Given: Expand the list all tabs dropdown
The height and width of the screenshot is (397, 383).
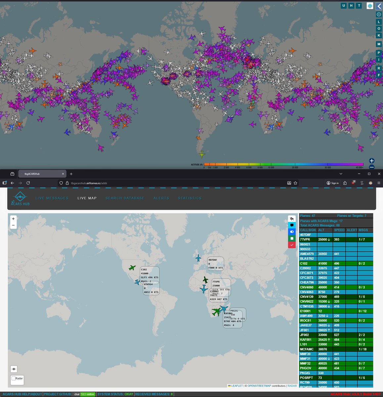Looking at the screenshot, I should point(341,174).
